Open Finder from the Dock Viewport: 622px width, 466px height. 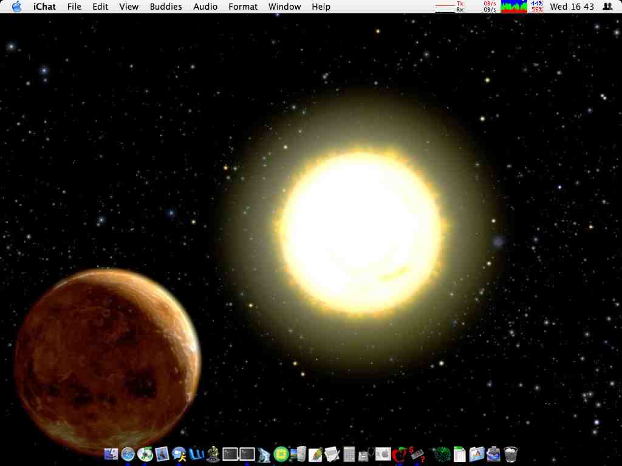[111, 454]
